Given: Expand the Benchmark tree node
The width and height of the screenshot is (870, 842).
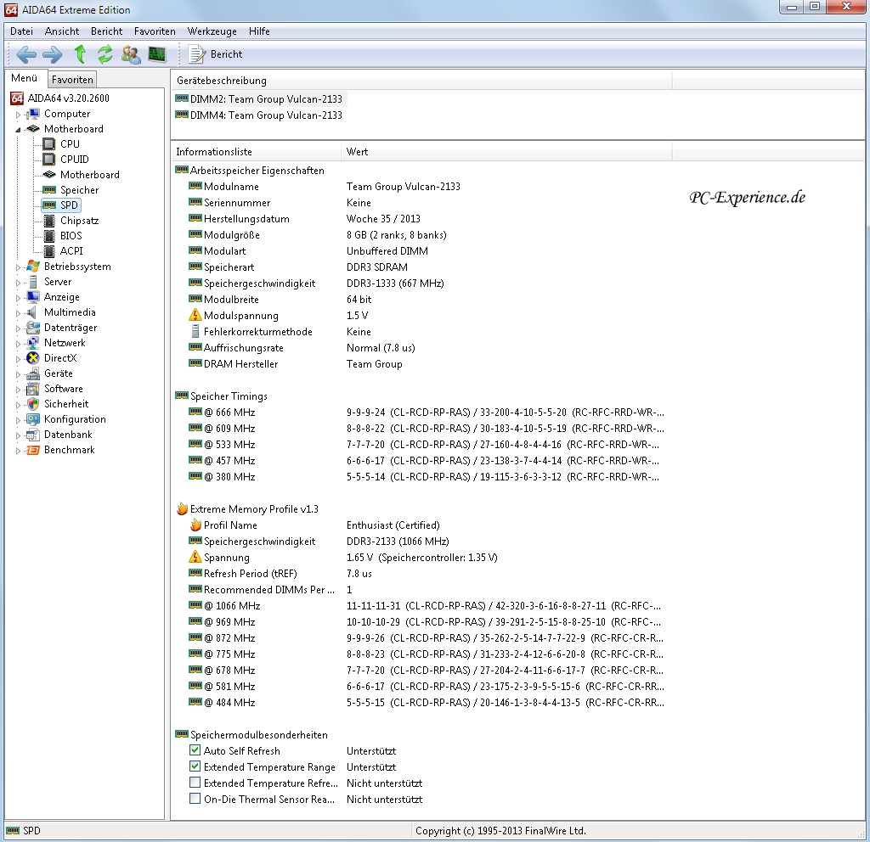Looking at the screenshot, I should (x=18, y=451).
